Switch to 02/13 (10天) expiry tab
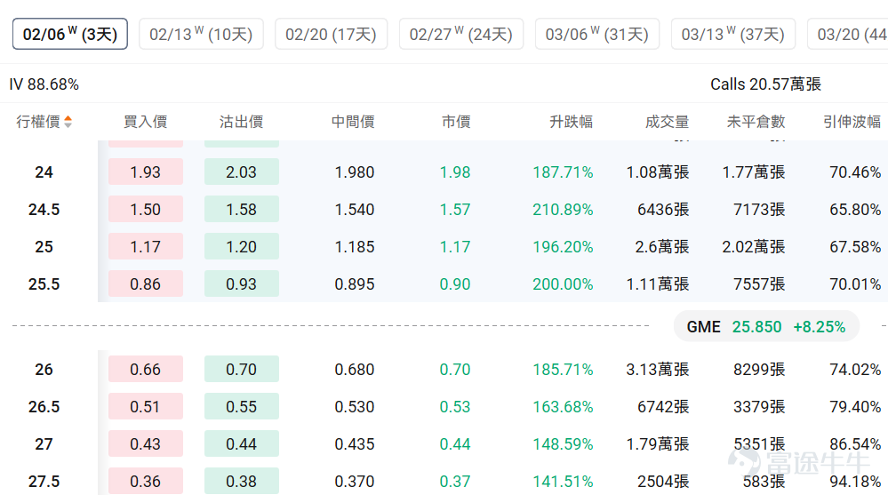The width and height of the screenshot is (888, 495). [201, 34]
